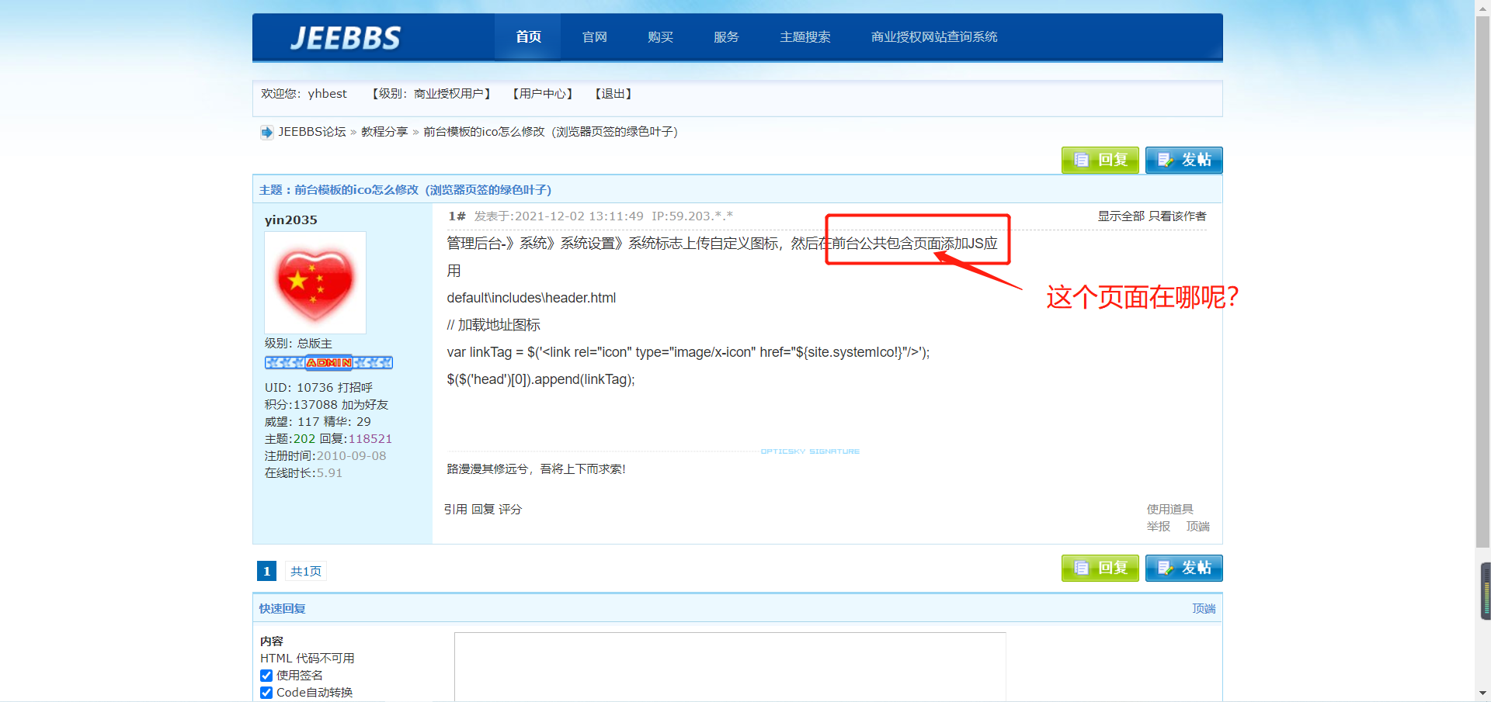Click the 发表于 2021-12-02 timestamp

point(559,216)
